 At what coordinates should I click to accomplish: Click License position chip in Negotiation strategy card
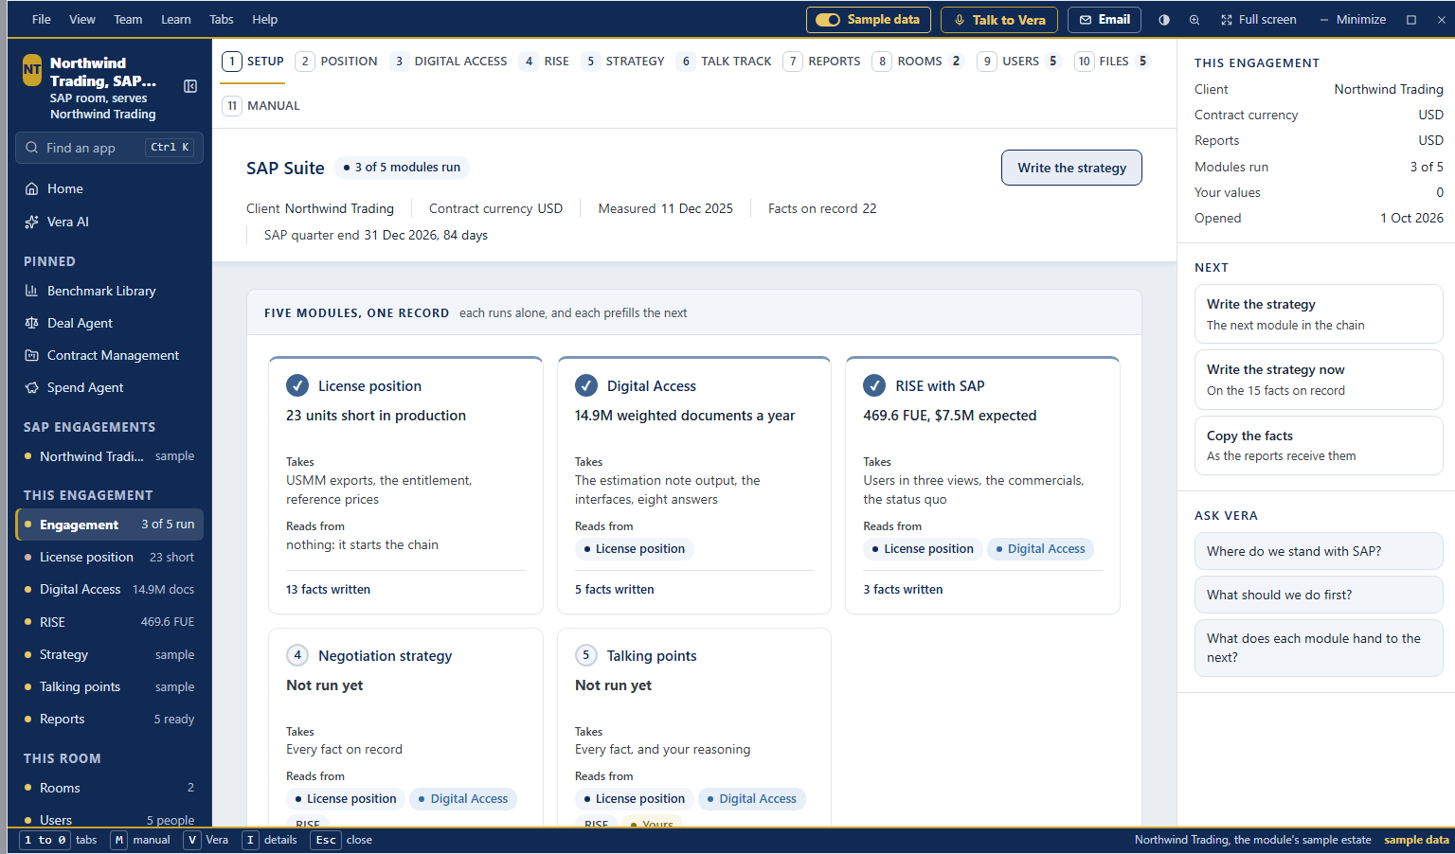pyautogui.click(x=346, y=799)
